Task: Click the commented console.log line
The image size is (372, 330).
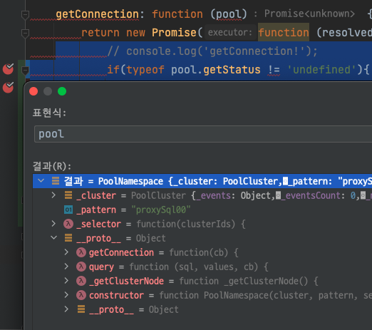Action: [212, 51]
